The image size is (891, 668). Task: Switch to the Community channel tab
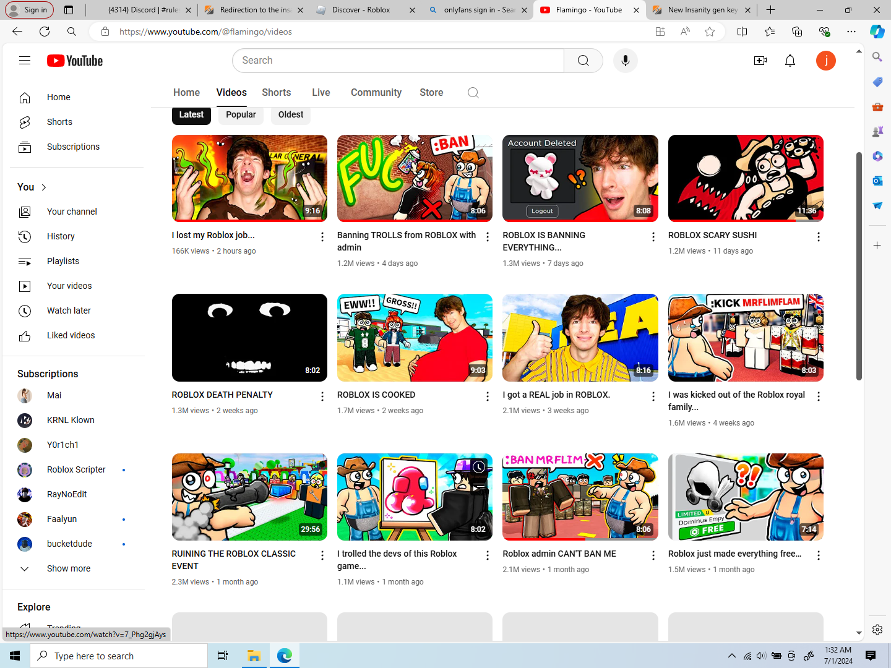[376, 93]
